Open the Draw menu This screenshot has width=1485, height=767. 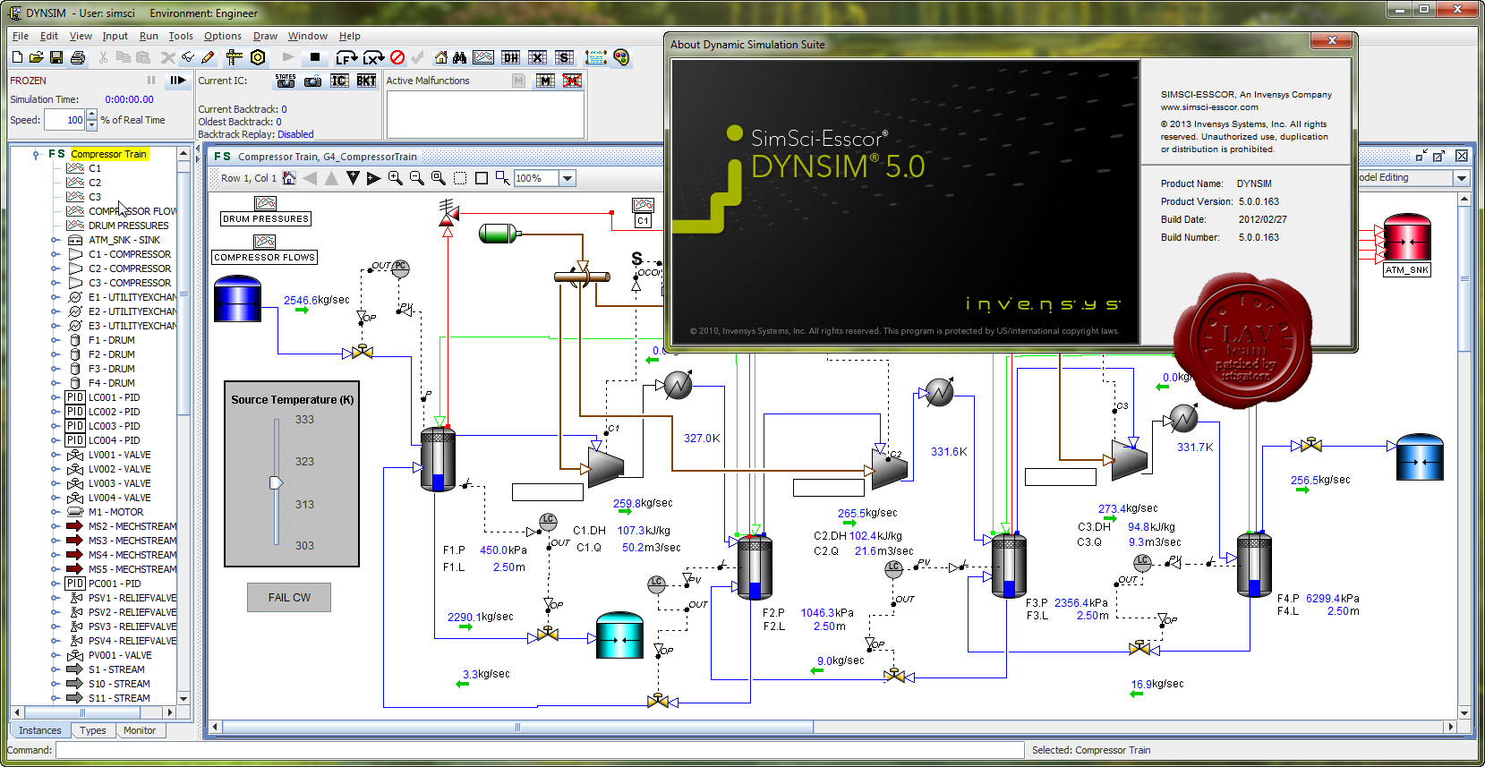tap(265, 36)
